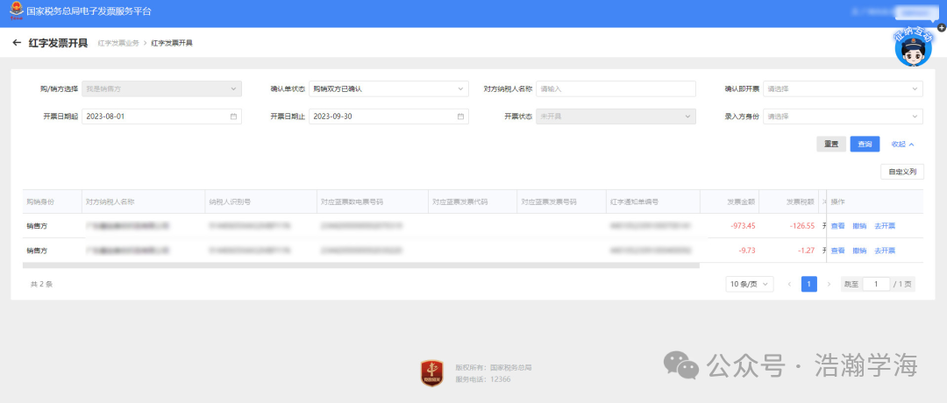The height and width of the screenshot is (403, 947).
Task: Change the 10 条/页 page size selector
Action: coord(750,284)
